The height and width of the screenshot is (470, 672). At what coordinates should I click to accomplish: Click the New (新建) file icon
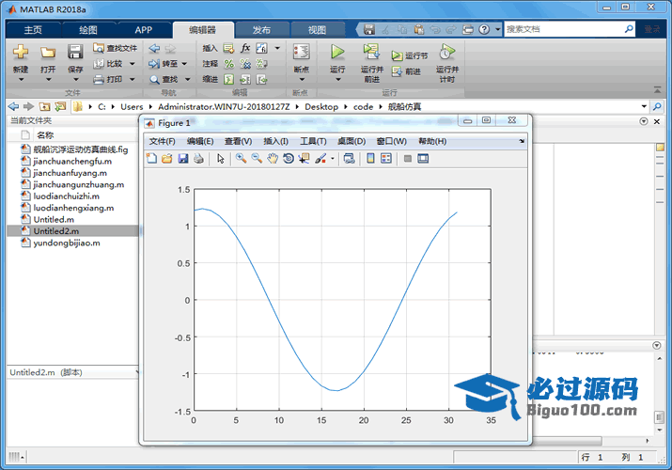coord(20,53)
